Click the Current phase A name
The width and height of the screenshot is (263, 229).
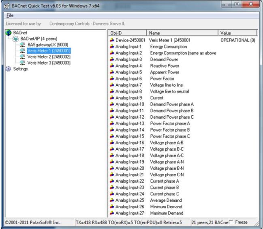[x=165, y=181]
